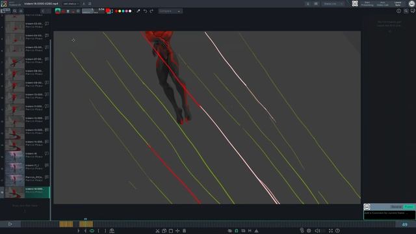
Task: Select the green brush drawing tool
Action: point(58,11)
